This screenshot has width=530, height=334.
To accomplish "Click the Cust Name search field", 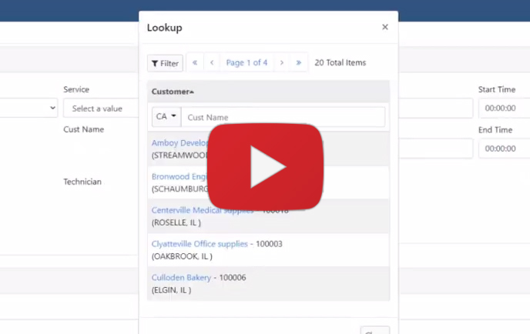I will coord(282,117).
